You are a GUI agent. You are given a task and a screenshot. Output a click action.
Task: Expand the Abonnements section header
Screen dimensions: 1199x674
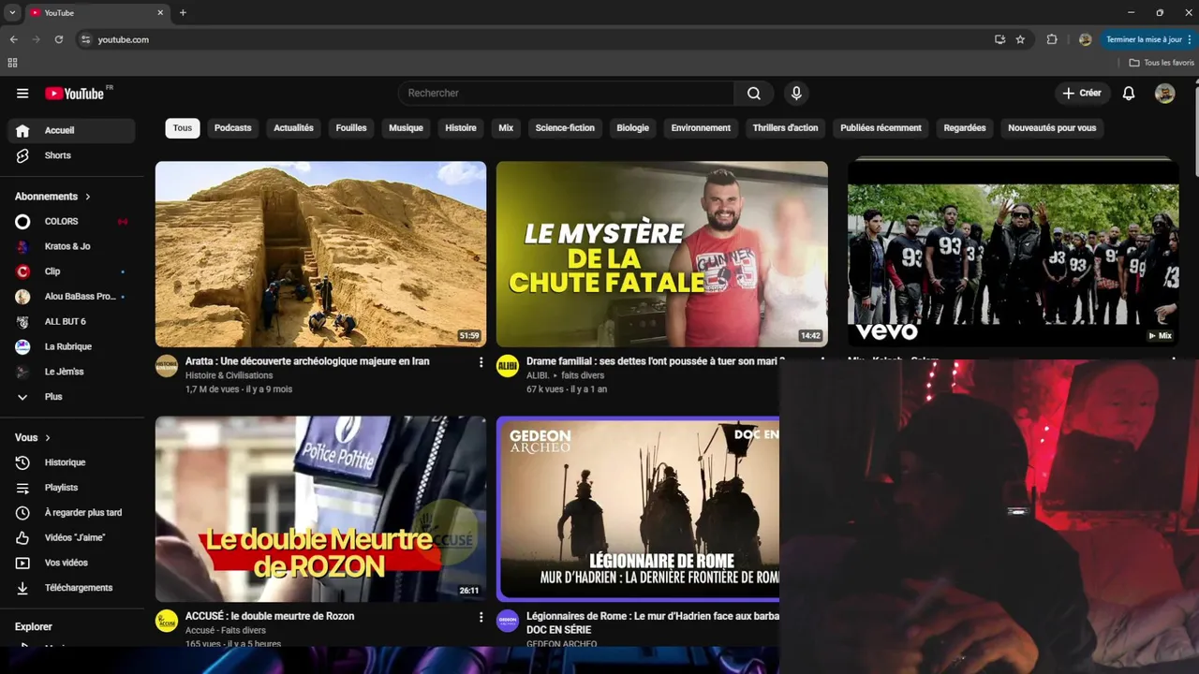pyautogui.click(x=53, y=197)
